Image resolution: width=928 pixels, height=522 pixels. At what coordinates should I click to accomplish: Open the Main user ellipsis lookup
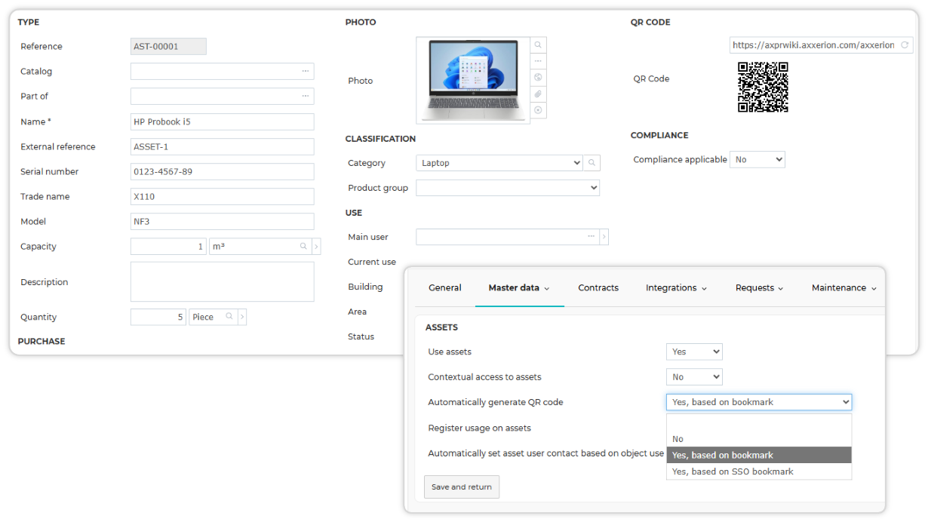592,237
